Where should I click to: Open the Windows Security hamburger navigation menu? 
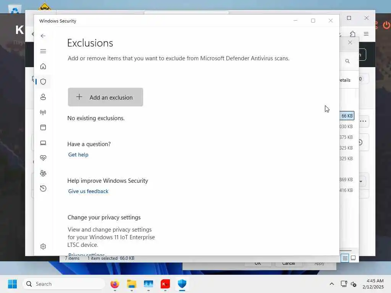43,51
